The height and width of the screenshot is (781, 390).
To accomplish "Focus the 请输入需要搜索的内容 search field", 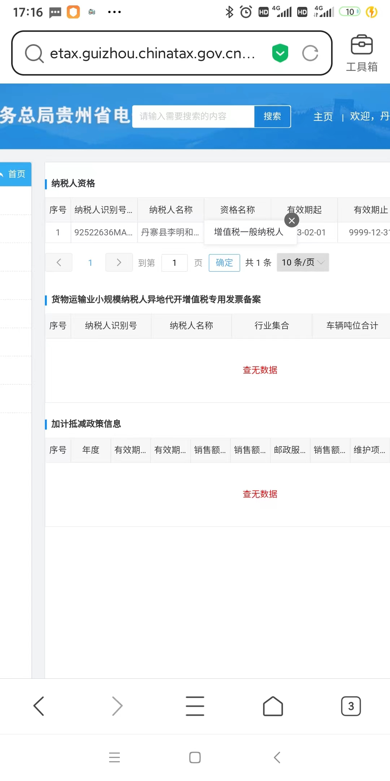I will click(193, 116).
